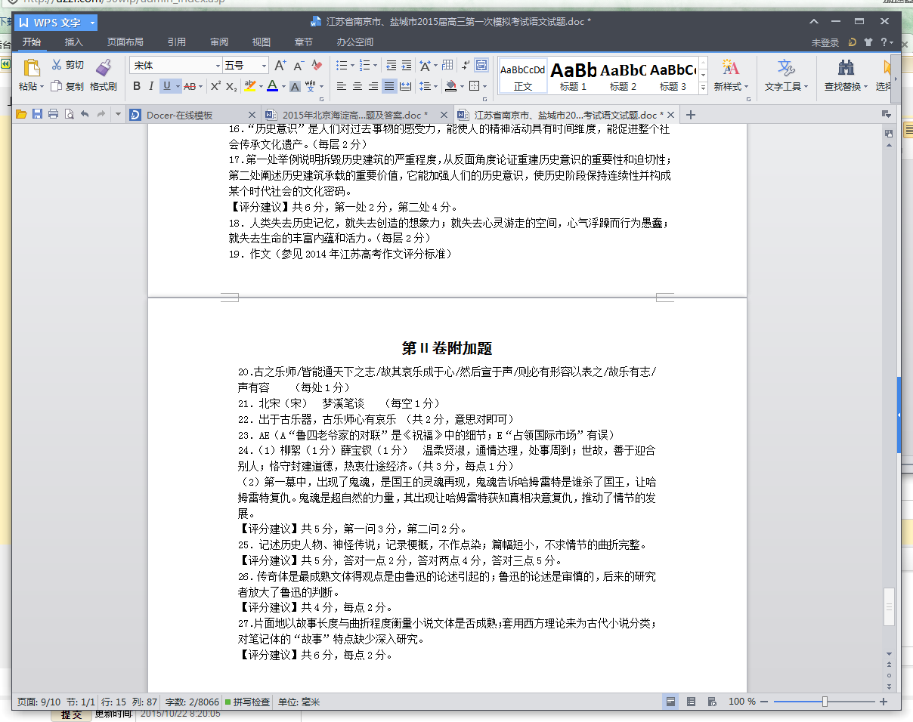Click the Cut (剪切) scissors icon
Screen dimensions: 913x722
57,65
